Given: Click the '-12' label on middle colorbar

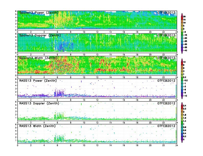Looking at the screenshot, I should pos(185,96).
